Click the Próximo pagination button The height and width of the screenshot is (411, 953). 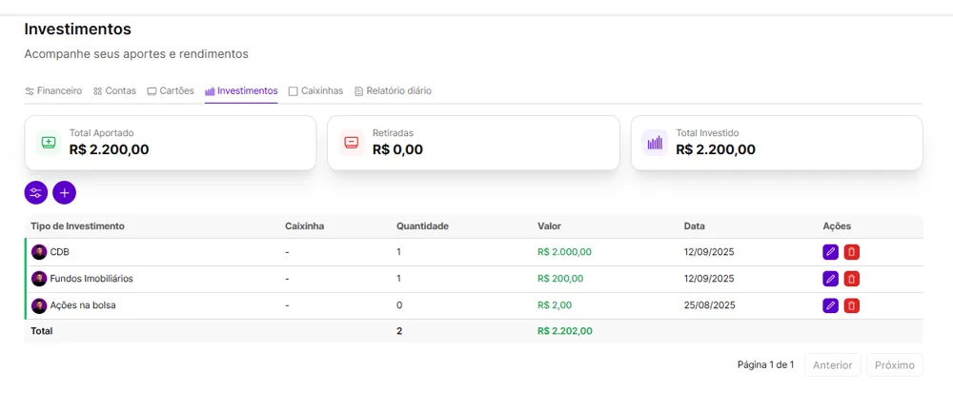tap(895, 365)
